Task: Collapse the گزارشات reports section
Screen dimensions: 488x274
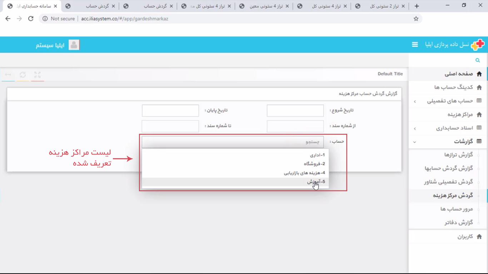Action: pos(414,142)
